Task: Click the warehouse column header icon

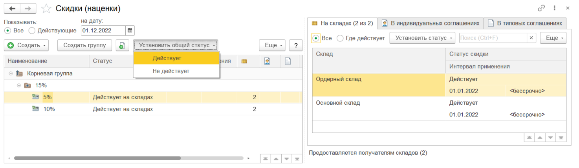Action: click(244, 61)
